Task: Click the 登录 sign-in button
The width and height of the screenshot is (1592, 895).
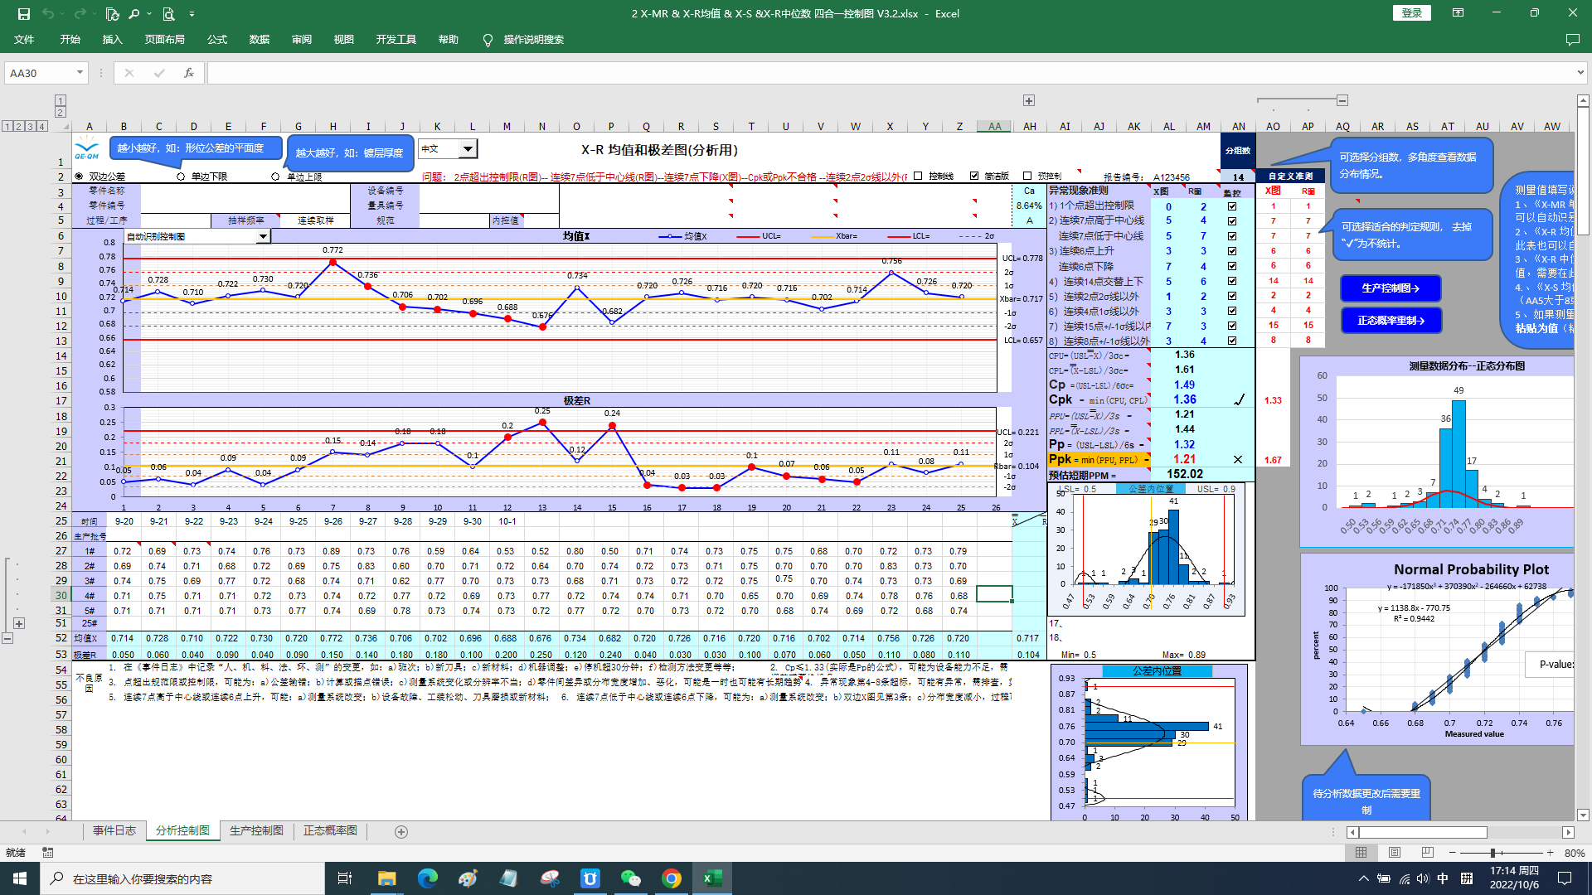Action: tap(1412, 13)
